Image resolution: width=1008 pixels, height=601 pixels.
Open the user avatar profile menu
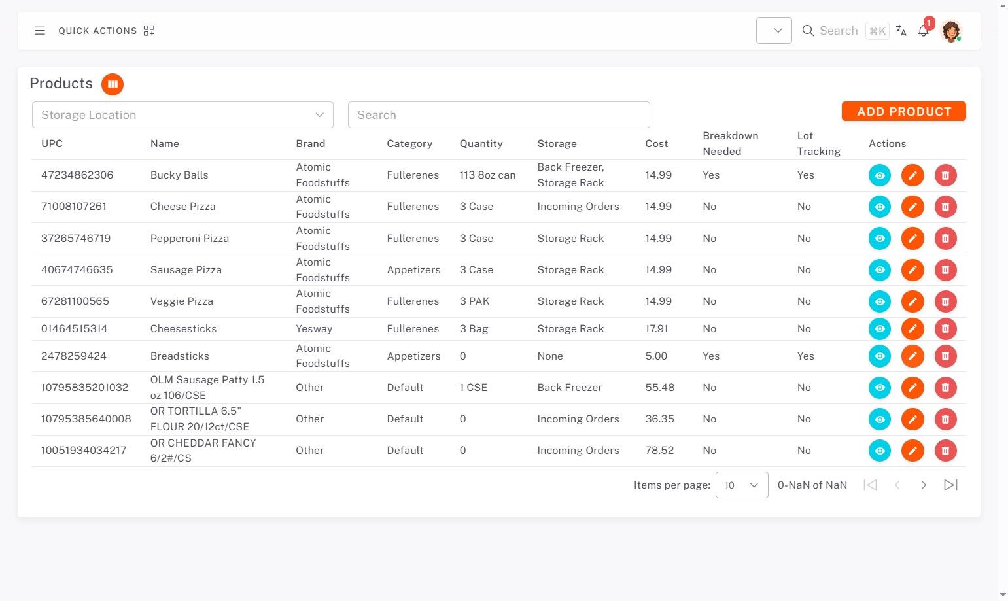950,31
